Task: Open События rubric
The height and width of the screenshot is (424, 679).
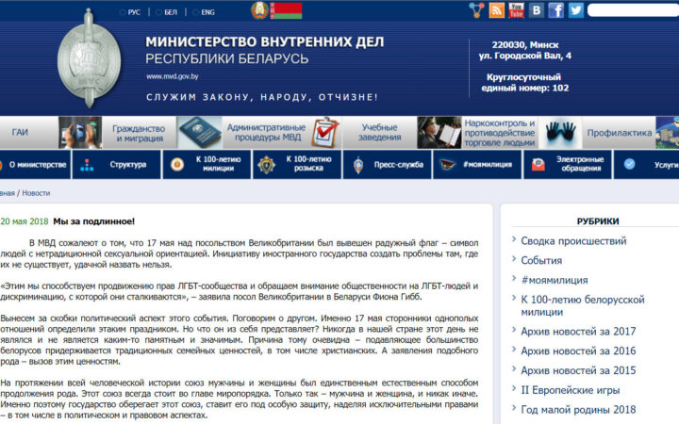Action: [x=541, y=260]
